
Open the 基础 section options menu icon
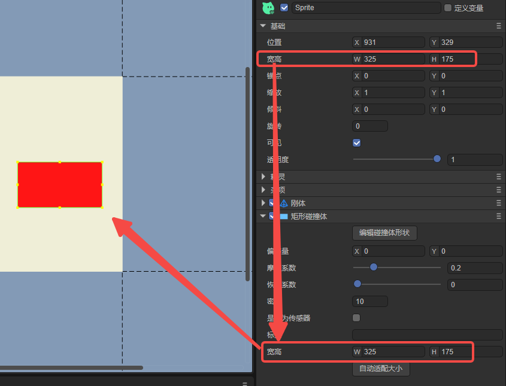pyautogui.click(x=499, y=26)
